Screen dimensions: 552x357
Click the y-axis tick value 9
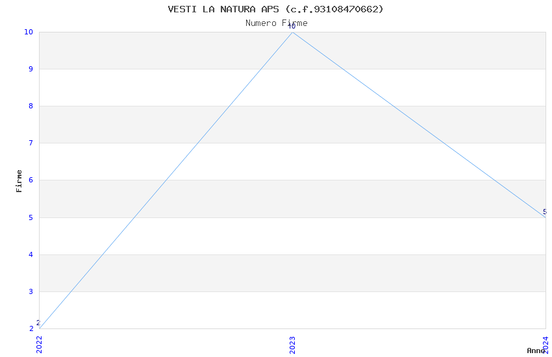(31, 69)
